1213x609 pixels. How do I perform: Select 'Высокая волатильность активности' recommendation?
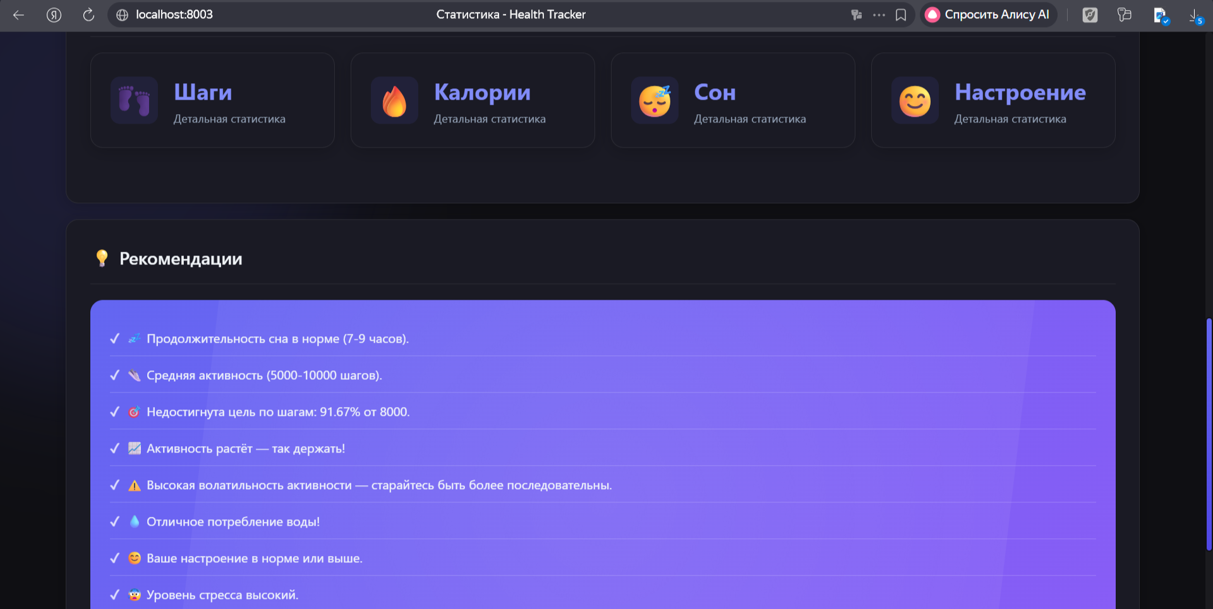603,485
